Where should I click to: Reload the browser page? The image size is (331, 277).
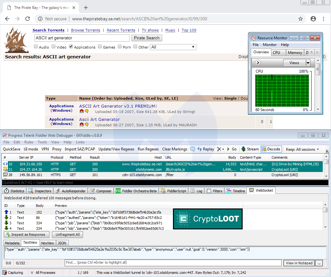(28, 19)
